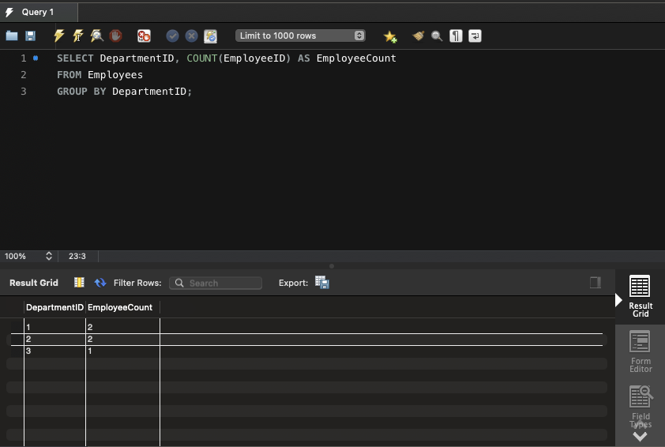Open the Limit to 1000 rows dropdown
This screenshot has width=665, height=447.
[300, 36]
